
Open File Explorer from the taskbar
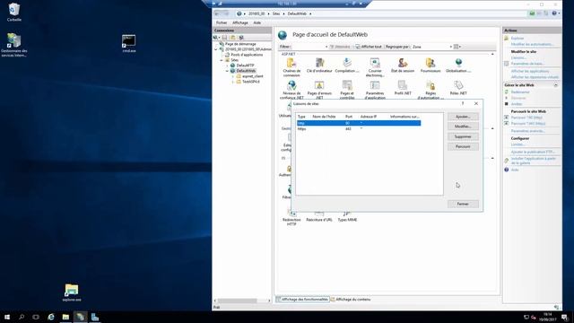(65, 317)
